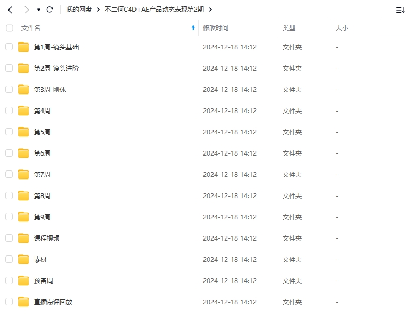Viewport: 408px width, 316px height.
Task: Sort by the 大小 column header
Action: click(342, 28)
